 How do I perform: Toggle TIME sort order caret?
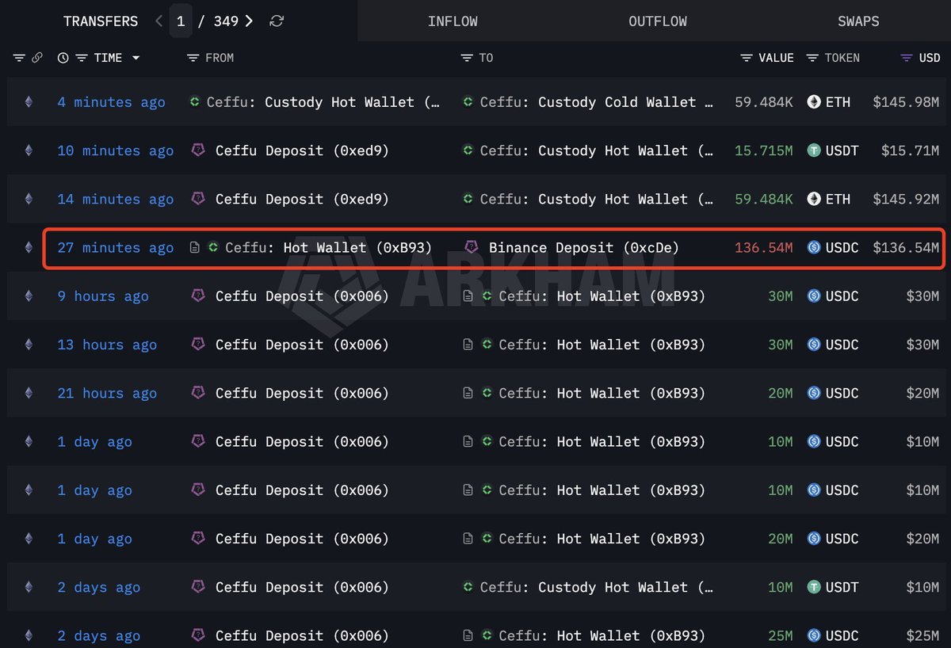[x=136, y=58]
